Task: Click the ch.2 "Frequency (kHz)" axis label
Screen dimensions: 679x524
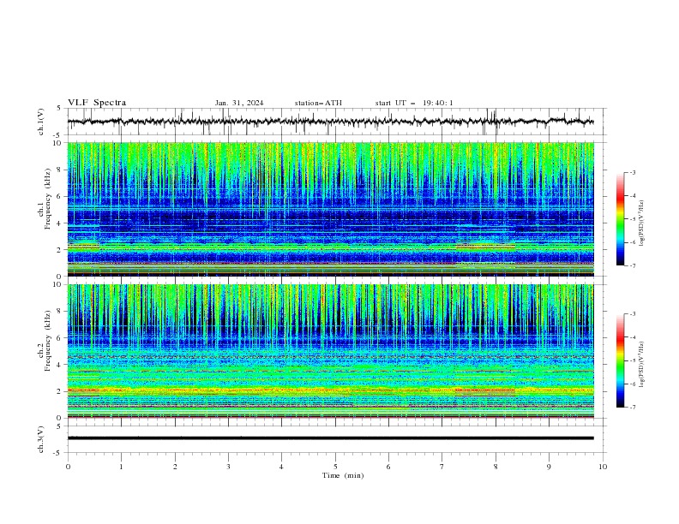Action: [x=47, y=341]
